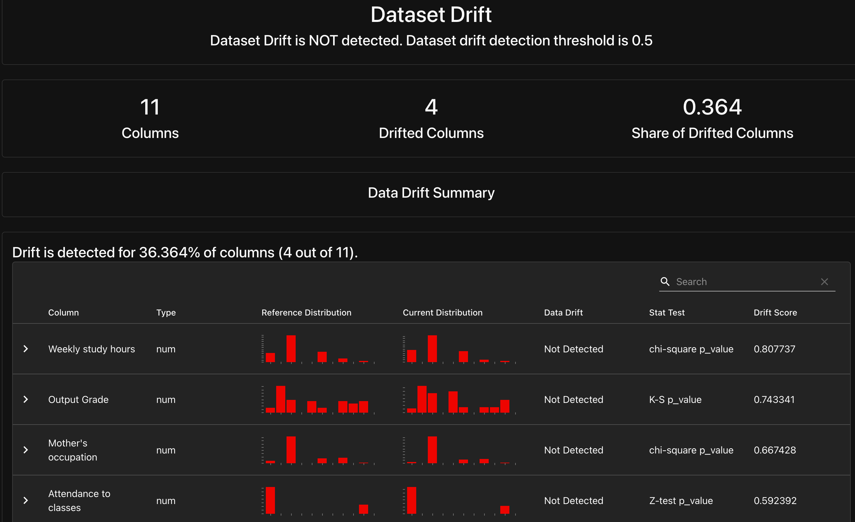Expand the Weekly study hours row
The width and height of the screenshot is (855, 522).
(x=25, y=349)
